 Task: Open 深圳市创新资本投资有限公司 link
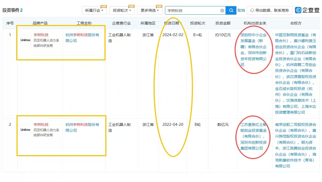[253, 59]
